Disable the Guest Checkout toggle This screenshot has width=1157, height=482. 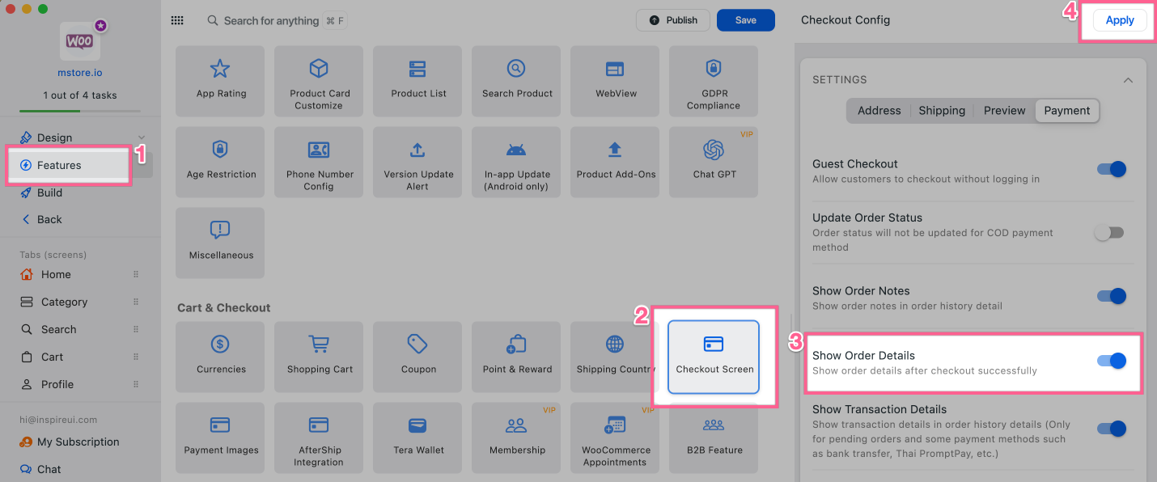click(1111, 169)
